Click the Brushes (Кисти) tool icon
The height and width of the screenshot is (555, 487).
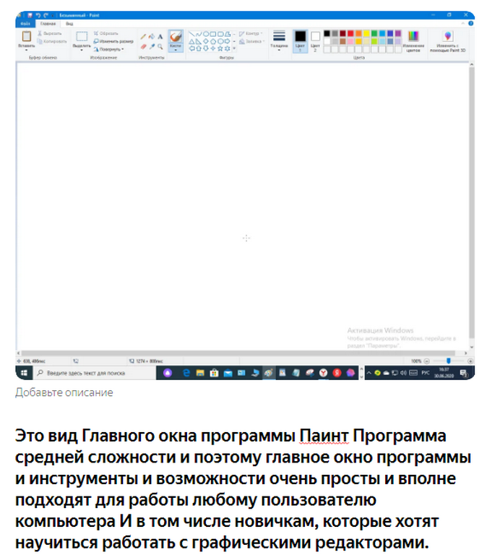coord(176,36)
